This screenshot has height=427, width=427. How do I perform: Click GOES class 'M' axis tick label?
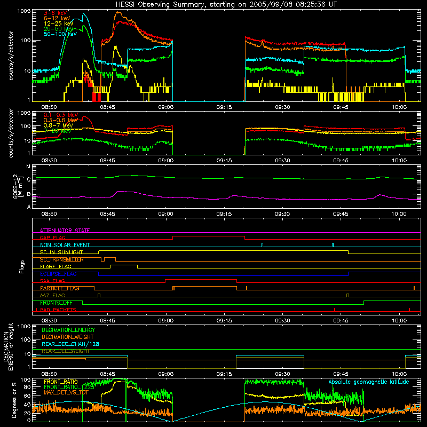pyautogui.click(x=28, y=167)
